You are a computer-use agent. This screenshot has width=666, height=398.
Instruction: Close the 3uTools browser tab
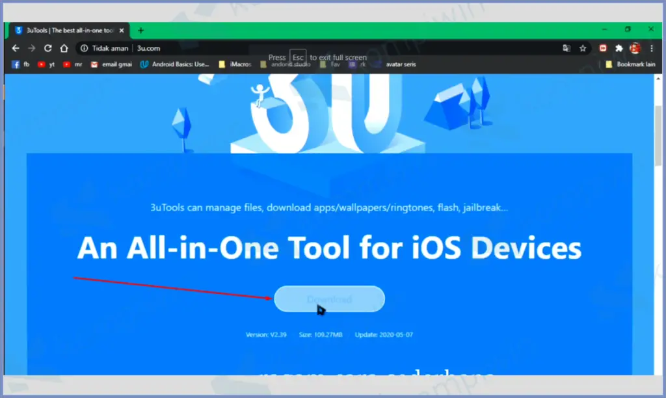pyautogui.click(x=122, y=31)
